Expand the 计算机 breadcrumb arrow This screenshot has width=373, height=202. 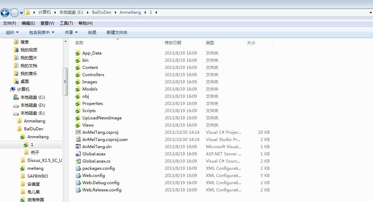[55, 12]
